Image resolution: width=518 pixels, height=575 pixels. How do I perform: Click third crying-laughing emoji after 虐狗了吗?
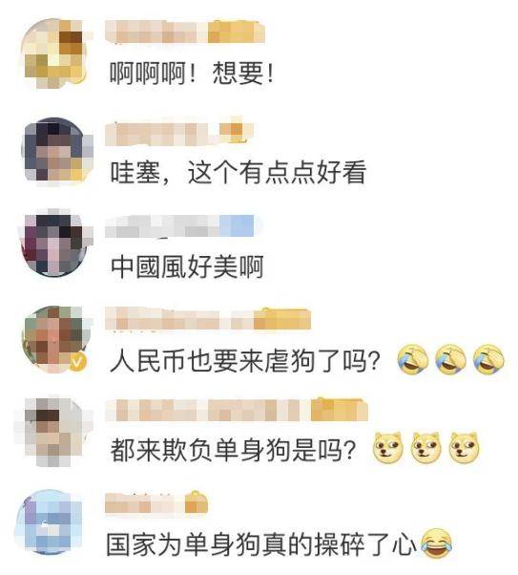click(x=488, y=359)
